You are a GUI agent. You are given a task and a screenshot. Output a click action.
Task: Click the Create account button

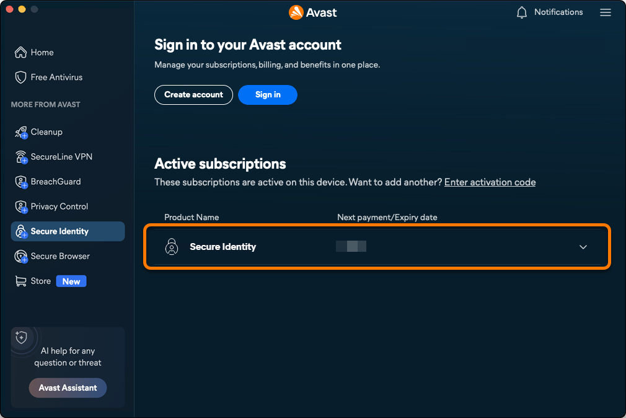click(193, 95)
